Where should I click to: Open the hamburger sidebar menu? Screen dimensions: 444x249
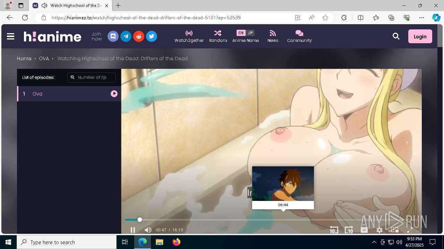pyautogui.click(x=10, y=36)
